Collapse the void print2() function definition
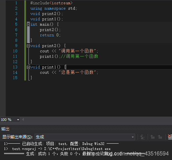Screen dimensions: 172x160 pos(28,46)
